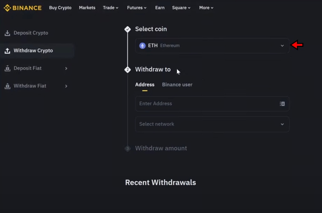This screenshot has height=213, width=322.
Task: Open the ETH coin selection dropdown
Action: [x=282, y=45]
